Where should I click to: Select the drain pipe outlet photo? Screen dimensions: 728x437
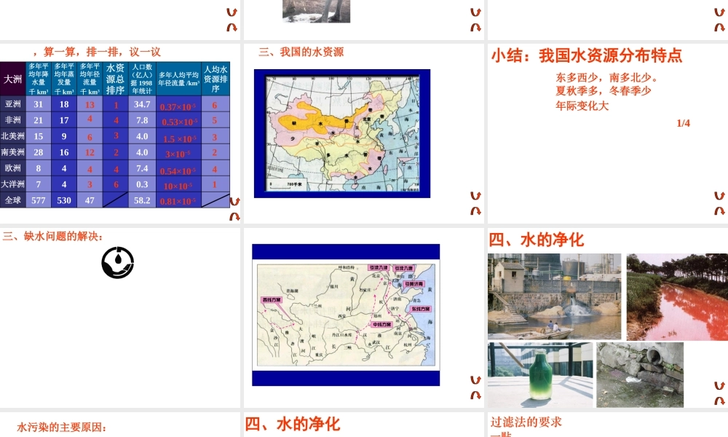click(x=640, y=375)
